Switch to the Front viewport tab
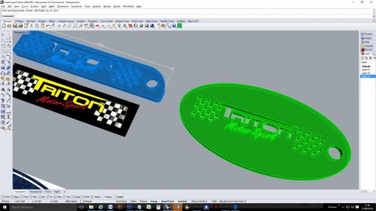376x211 pixels. click(48, 192)
